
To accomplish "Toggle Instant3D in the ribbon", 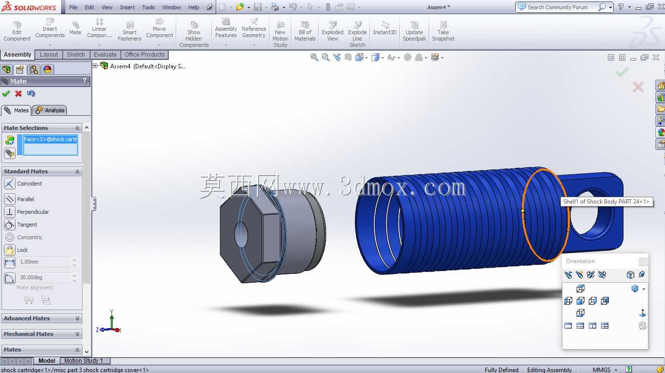I will click(385, 28).
